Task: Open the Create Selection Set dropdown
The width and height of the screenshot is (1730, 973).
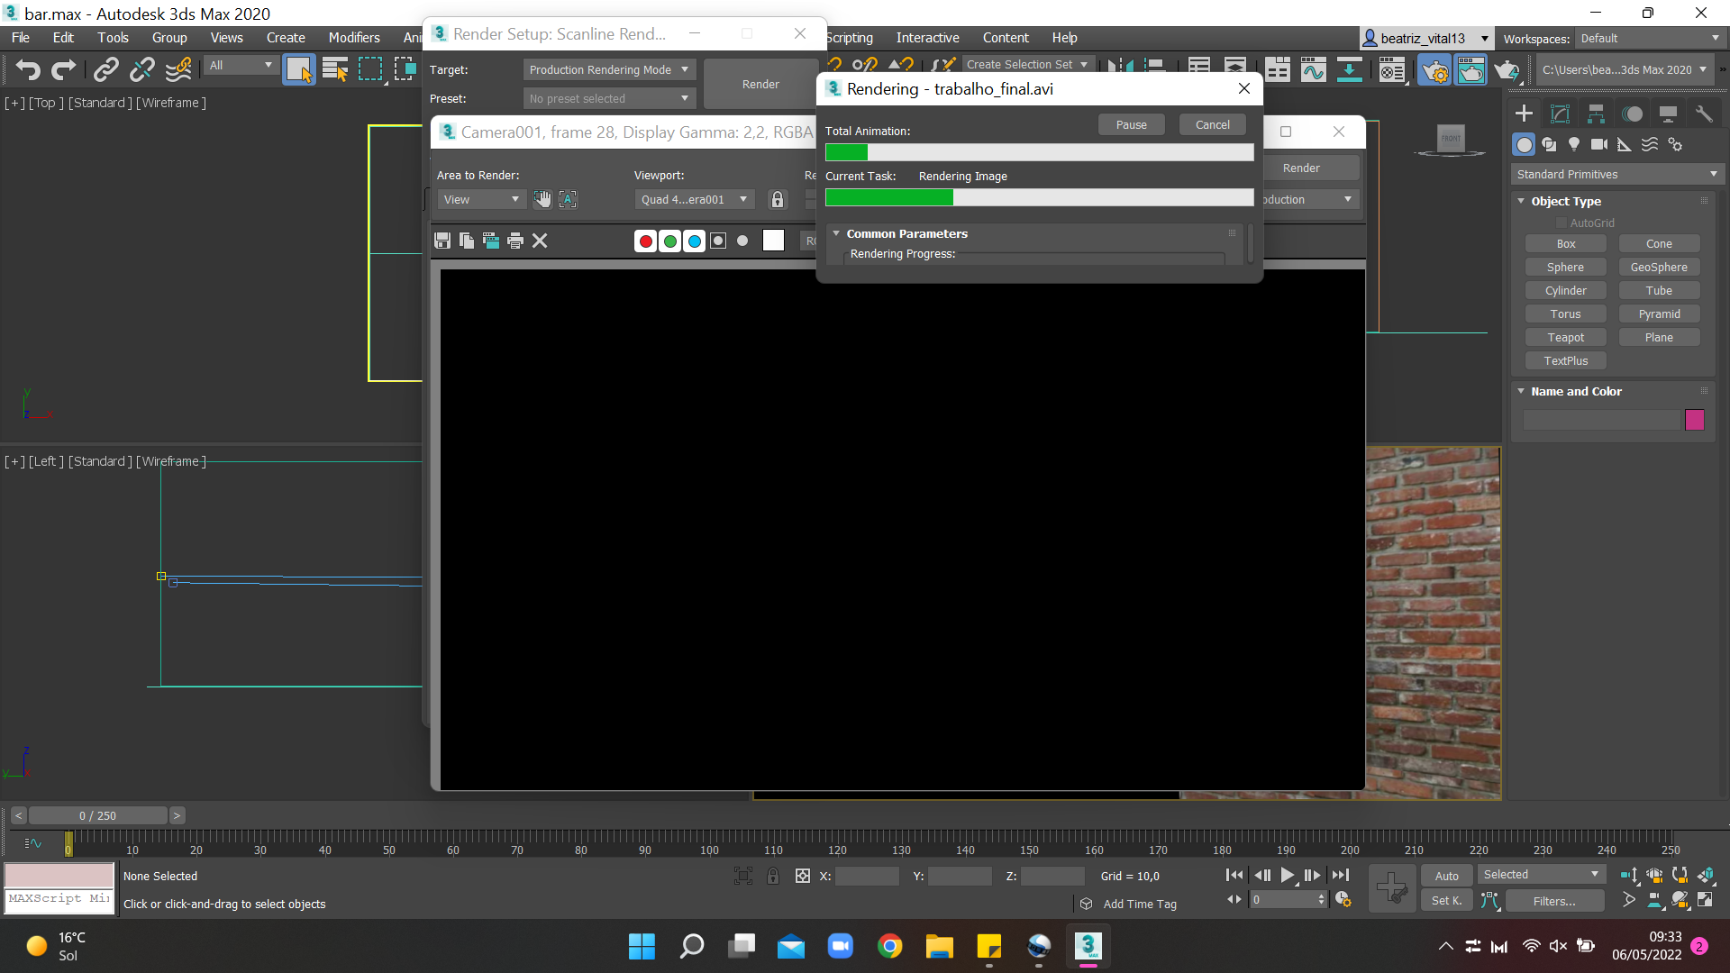Action: 1027,64
